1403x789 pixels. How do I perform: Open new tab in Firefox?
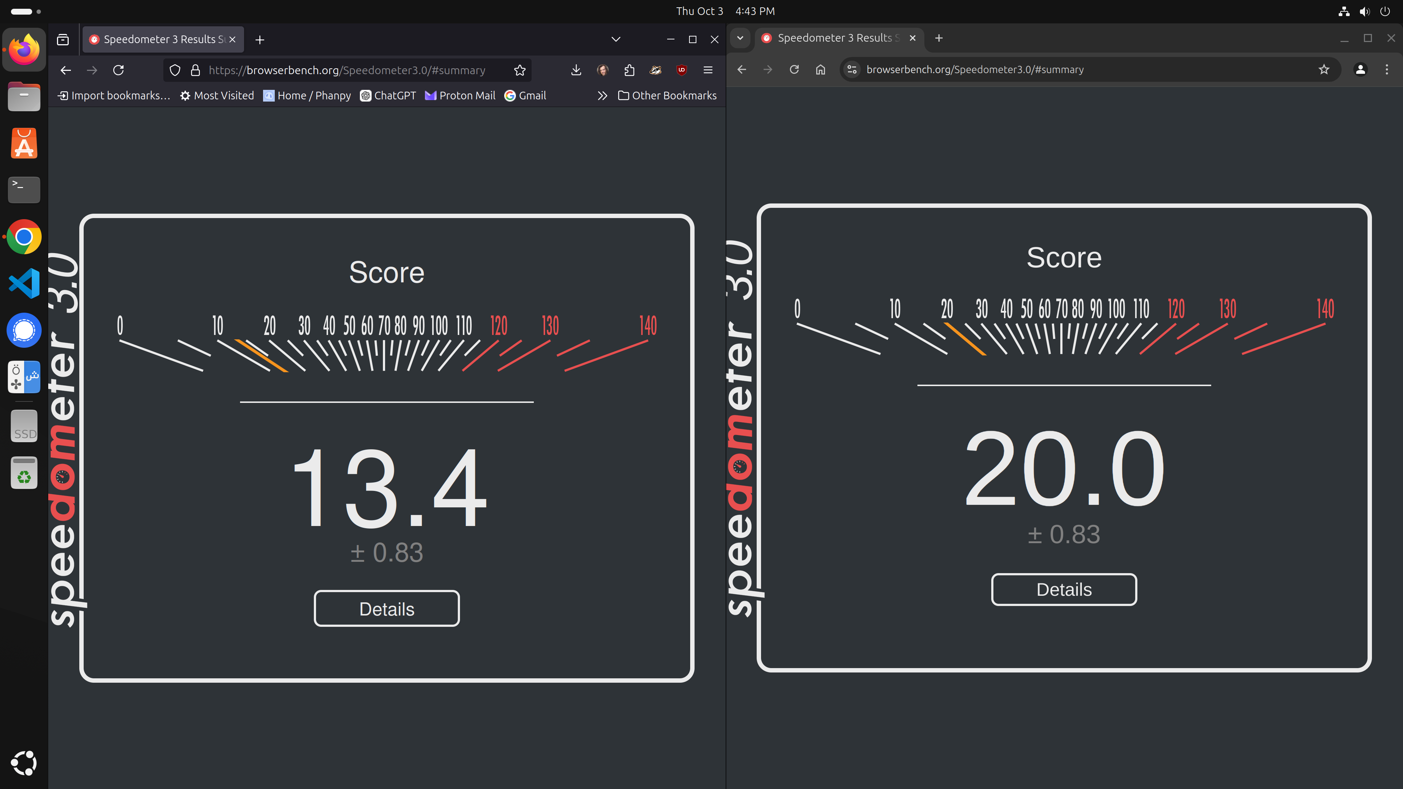260,39
